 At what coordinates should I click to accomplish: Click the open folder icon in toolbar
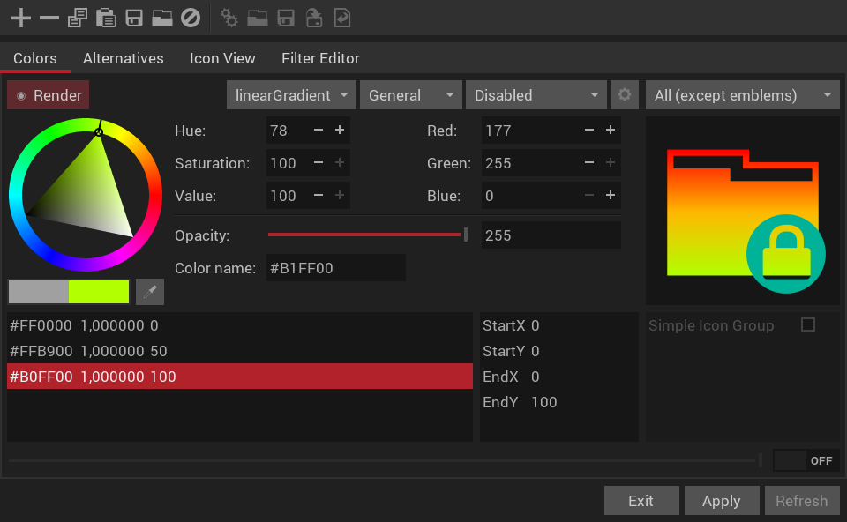pos(162,18)
